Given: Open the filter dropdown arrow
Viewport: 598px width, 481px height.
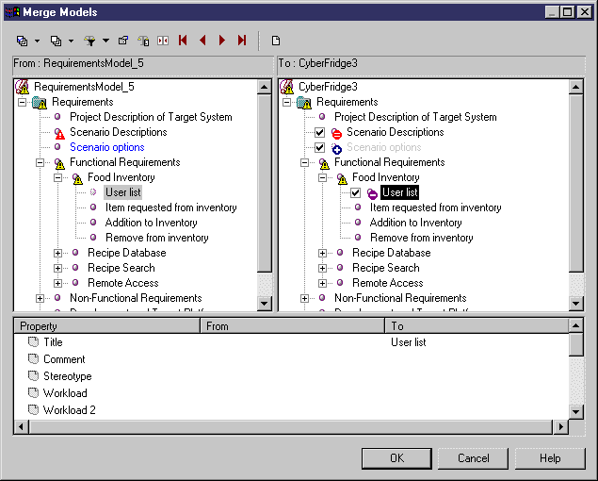Looking at the screenshot, I should [105, 41].
